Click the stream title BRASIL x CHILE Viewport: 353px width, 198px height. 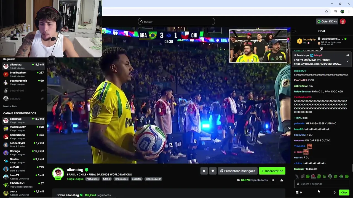pos(99,174)
